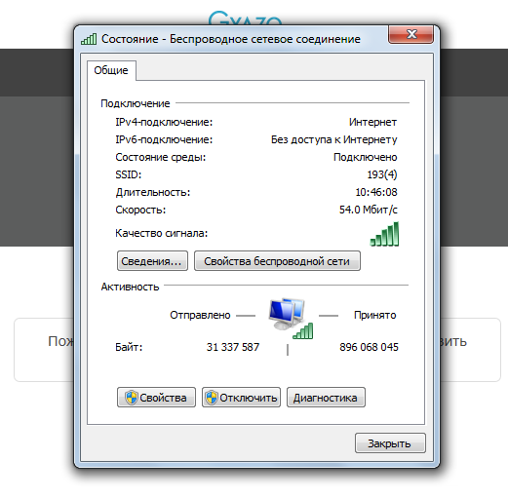Open the Сведения... details button
The image size is (508, 499).
click(x=152, y=261)
